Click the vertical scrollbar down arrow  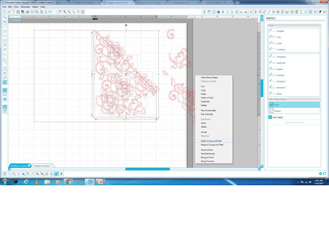tap(262, 166)
